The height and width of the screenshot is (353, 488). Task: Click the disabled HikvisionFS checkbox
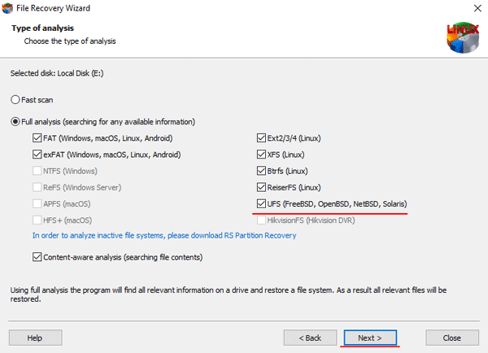click(261, 220)
